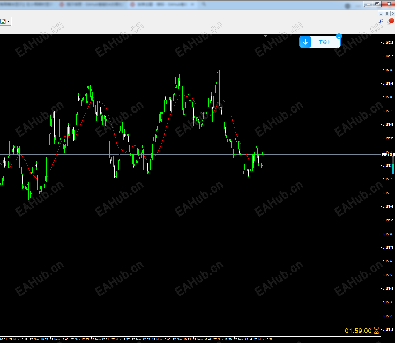Restore down the inner chart window
This screenshot has width=395, height=343.
387,13
